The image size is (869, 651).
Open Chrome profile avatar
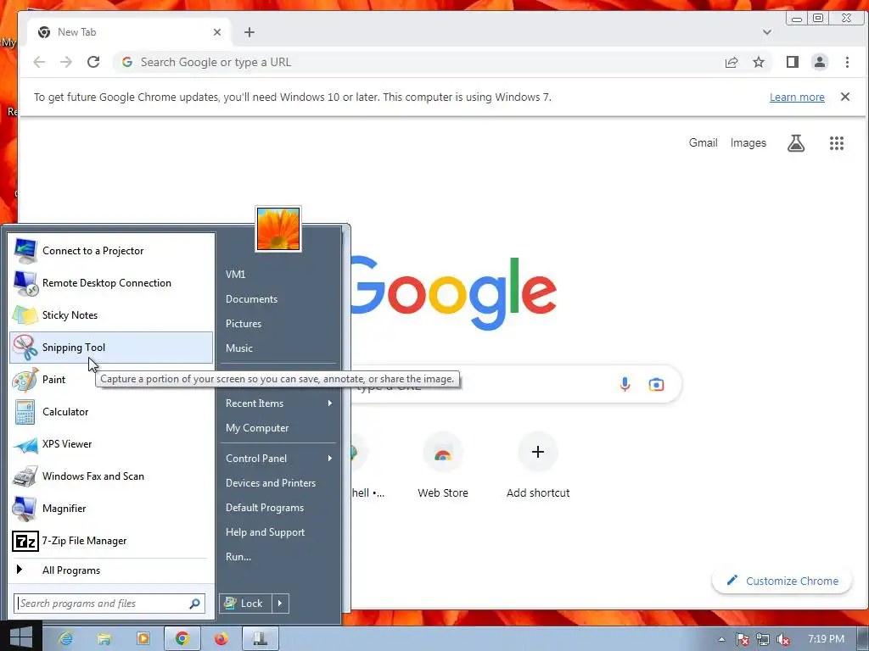(x=820, y=62)
